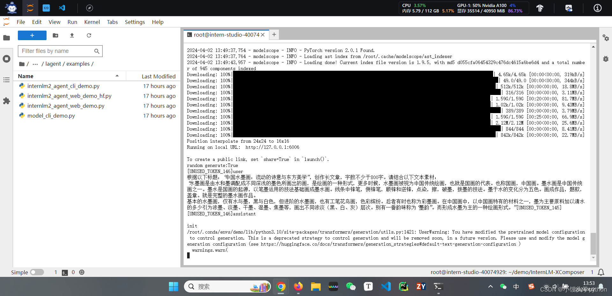
Task: Click the CPU and GPU resource monitor
Action: click(464, 8)
